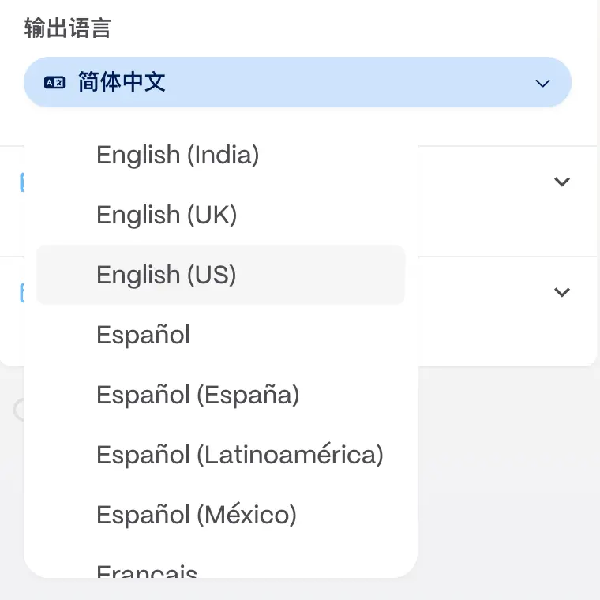Pick Español (México) in the dropdown list

[197, 515]
